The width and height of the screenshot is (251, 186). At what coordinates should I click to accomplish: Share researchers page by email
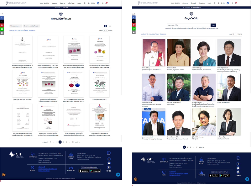[134, 32]
